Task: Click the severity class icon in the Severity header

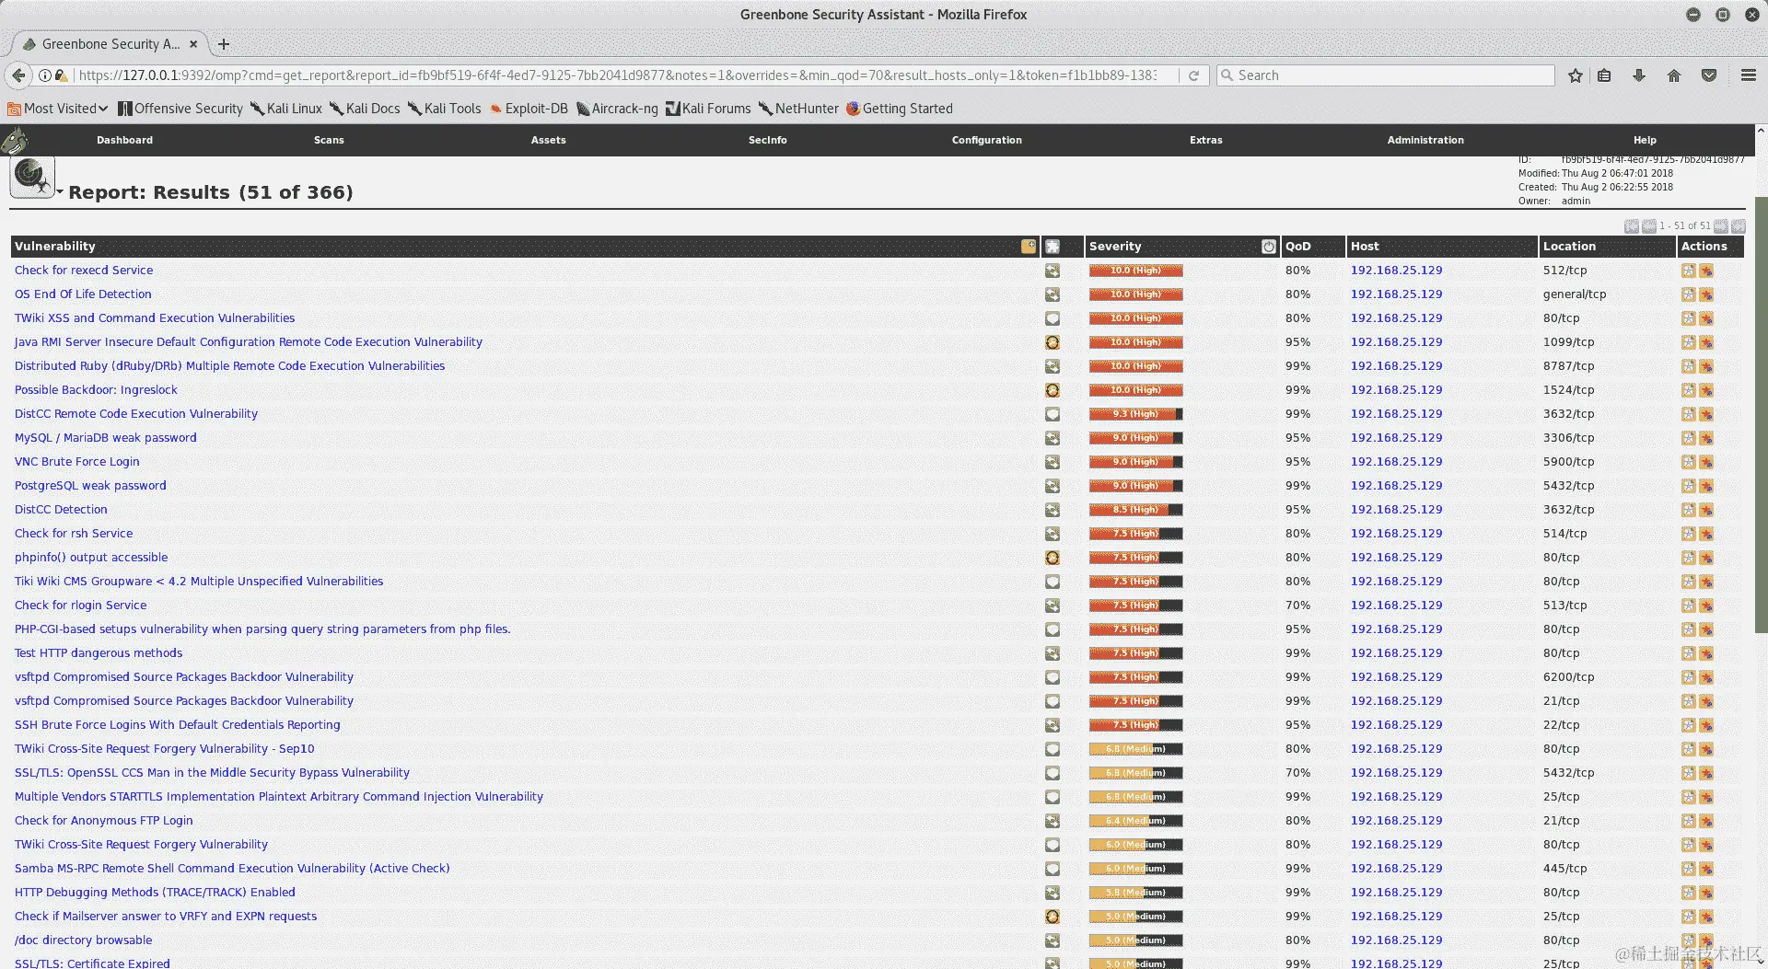Action: point(1269,247)
